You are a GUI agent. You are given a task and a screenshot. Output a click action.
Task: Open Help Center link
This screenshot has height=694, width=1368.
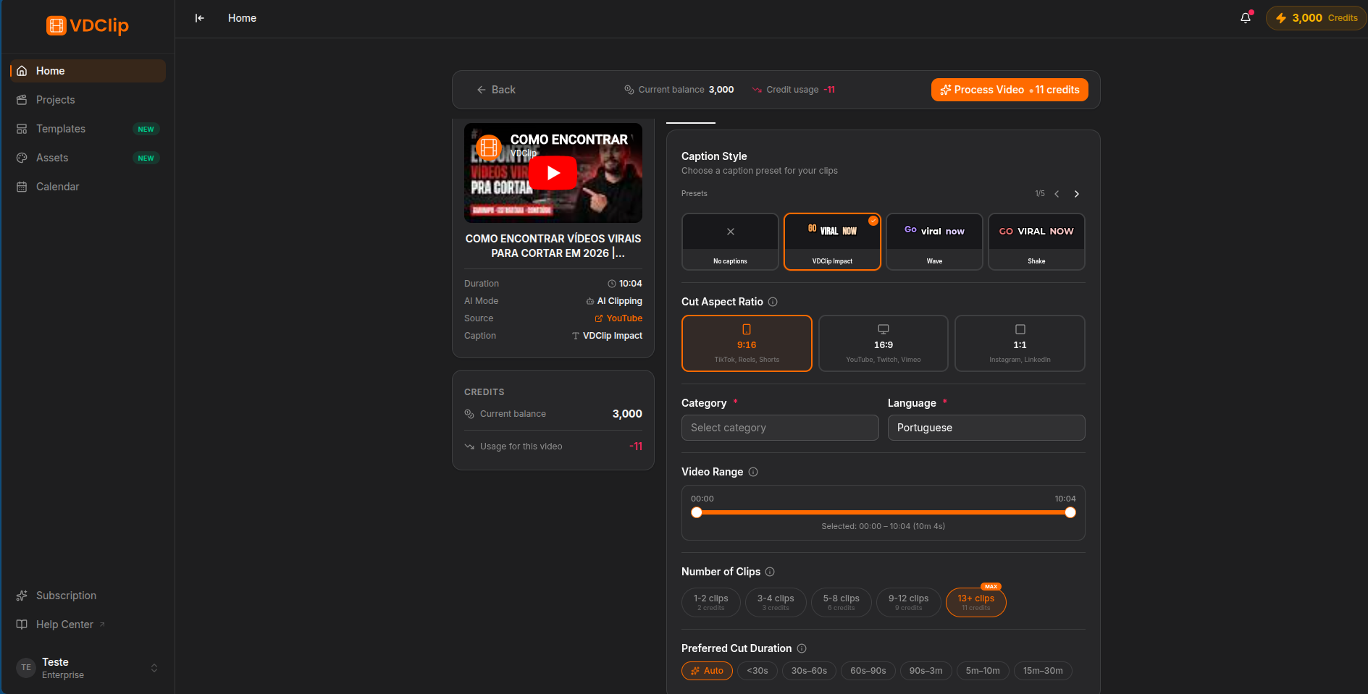point(88,625)
